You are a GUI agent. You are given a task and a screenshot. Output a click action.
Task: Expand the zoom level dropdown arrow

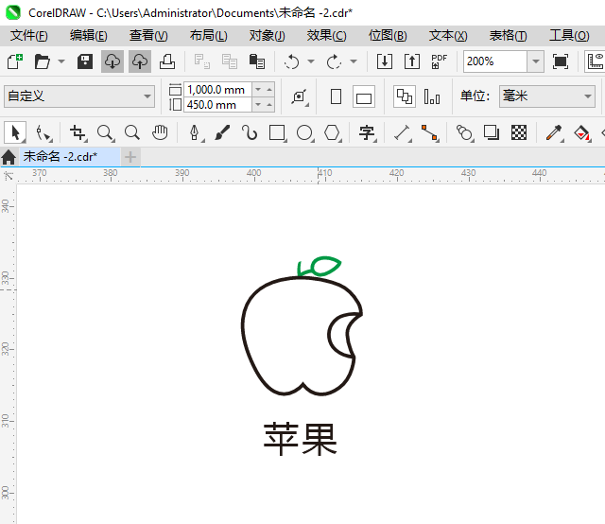coord(536,61)
